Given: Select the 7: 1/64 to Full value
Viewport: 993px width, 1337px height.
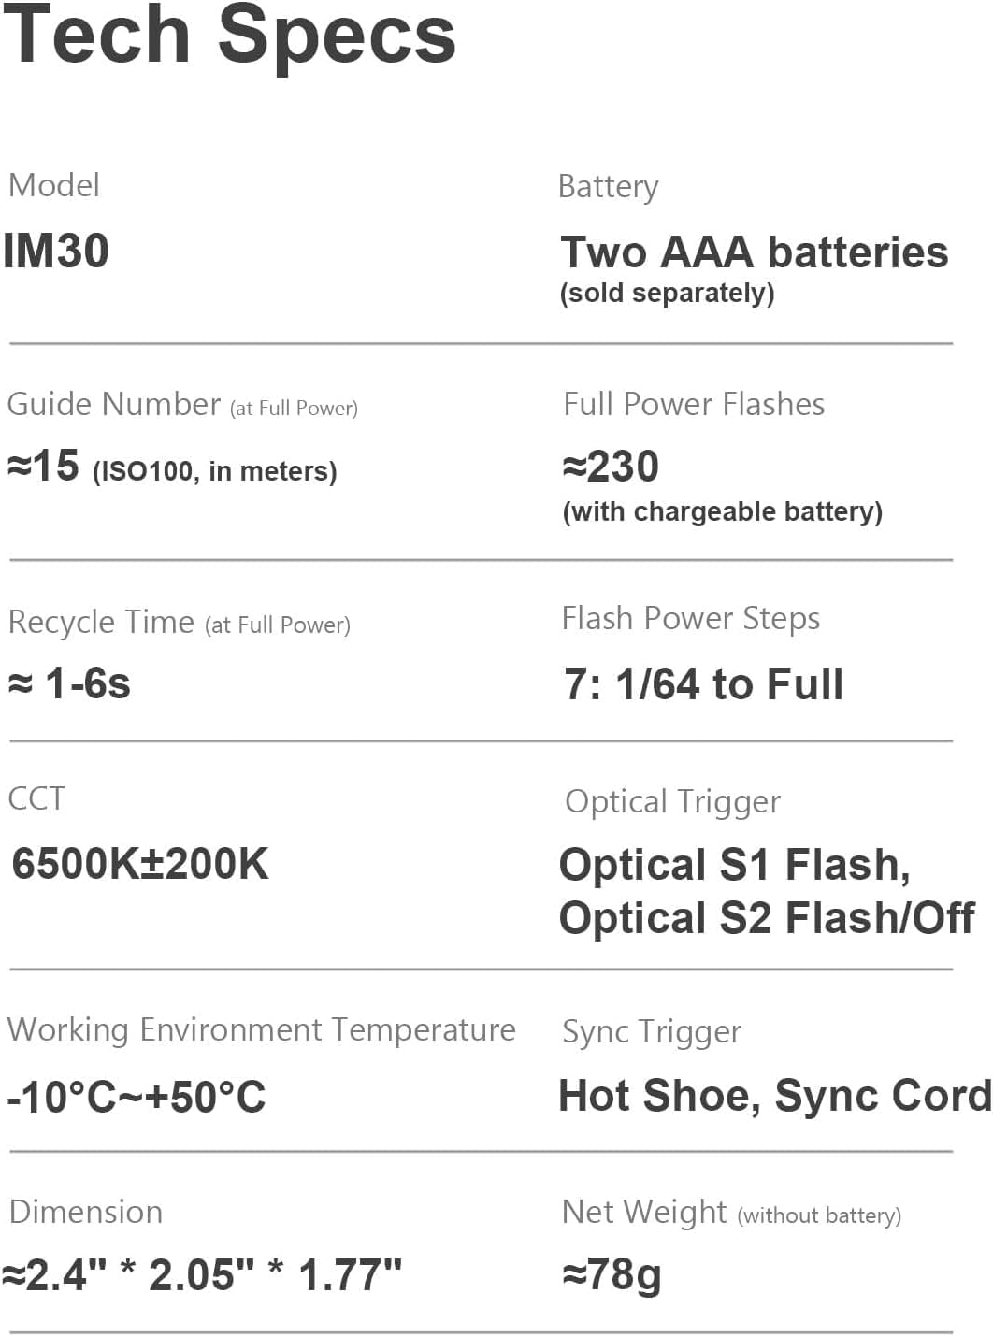Looking at the screenshot, I should [703, 683].
